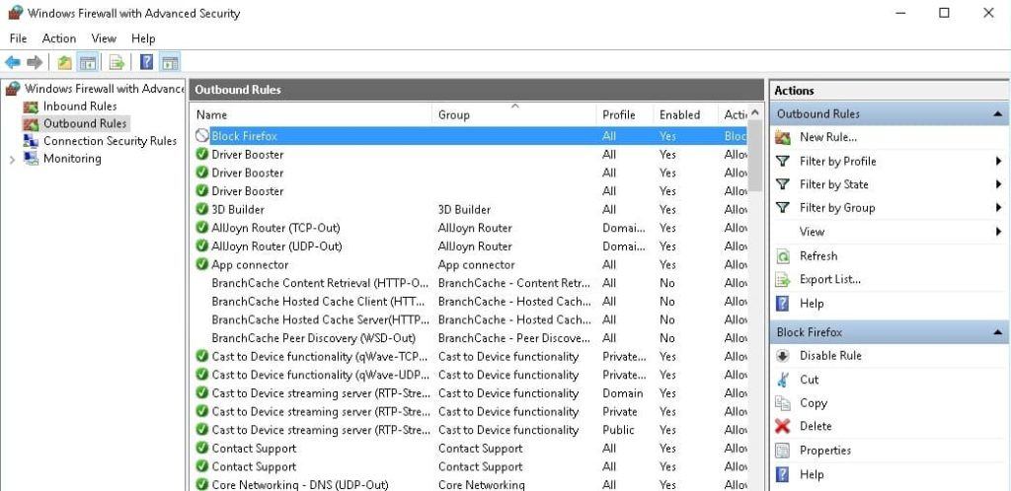The height and width of the screenshot is (491, 1011).
Task: Click the Disable Rule down-arrow icon
Action: (783, 356)
